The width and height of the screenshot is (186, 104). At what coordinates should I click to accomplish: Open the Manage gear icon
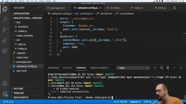click(x=5, y=94)
